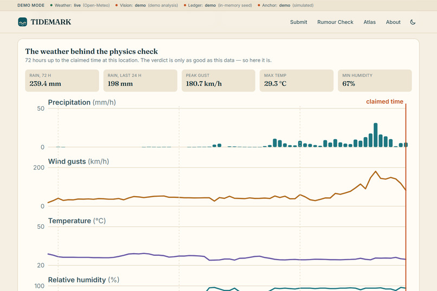Click the Anchor: demo status entry
437x291 pixels.
tap(286, 5)
